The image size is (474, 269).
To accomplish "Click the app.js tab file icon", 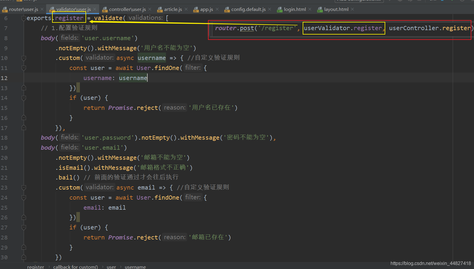I will point(196,10).
